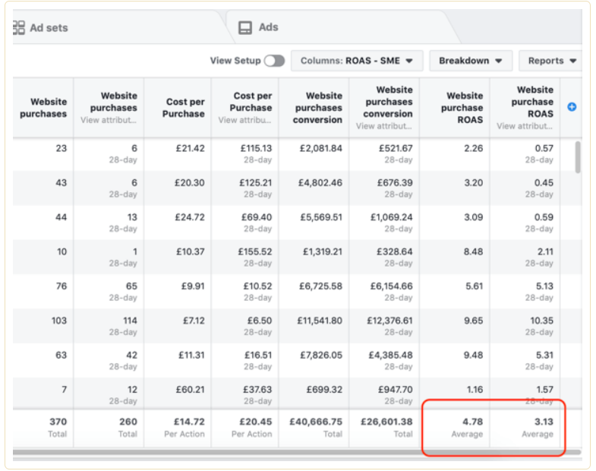Click the £11,541.80 conversion value

coord(320,321)
